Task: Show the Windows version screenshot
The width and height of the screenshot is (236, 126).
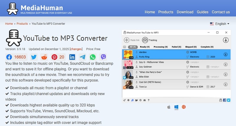Action: (x=176, y=107)
